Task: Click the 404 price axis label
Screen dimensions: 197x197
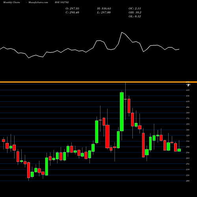Action: pyautogui.click(x=188, y=107)
